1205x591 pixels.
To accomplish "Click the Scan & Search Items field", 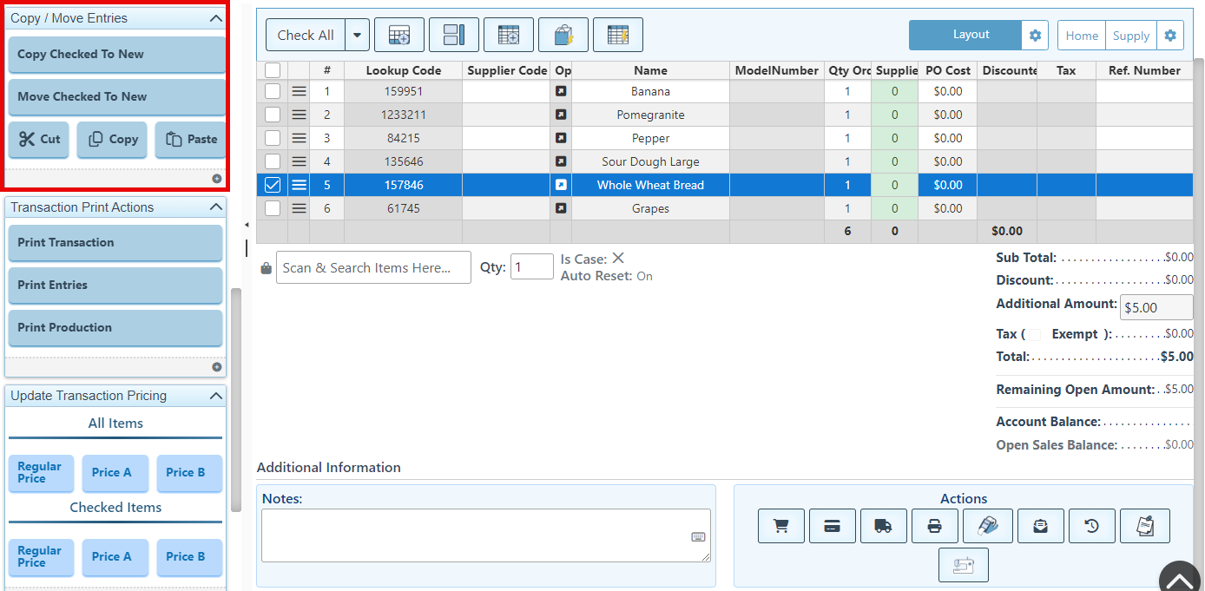I will pyautogui.click(x=373, y=268).
